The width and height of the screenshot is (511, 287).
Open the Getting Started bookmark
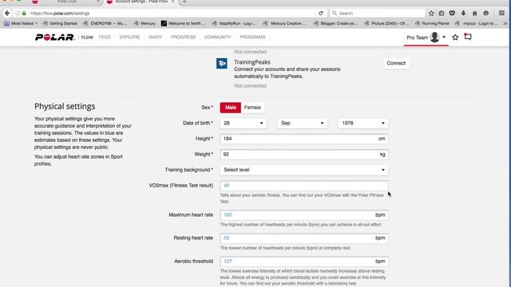pos(60,23)
